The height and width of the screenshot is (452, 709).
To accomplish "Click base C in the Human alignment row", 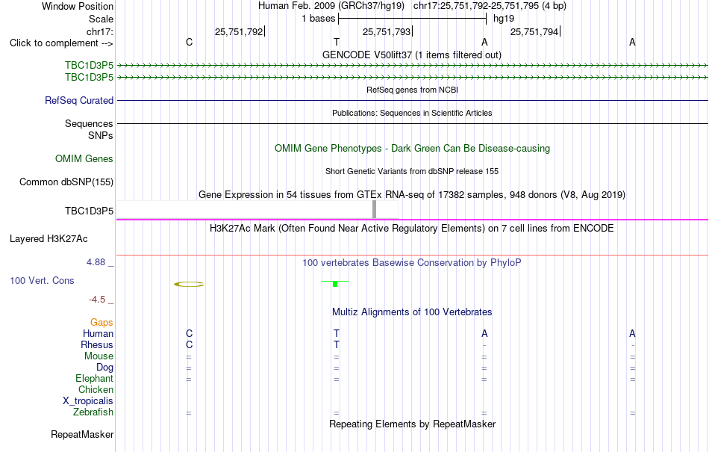I will click(189, 333).
